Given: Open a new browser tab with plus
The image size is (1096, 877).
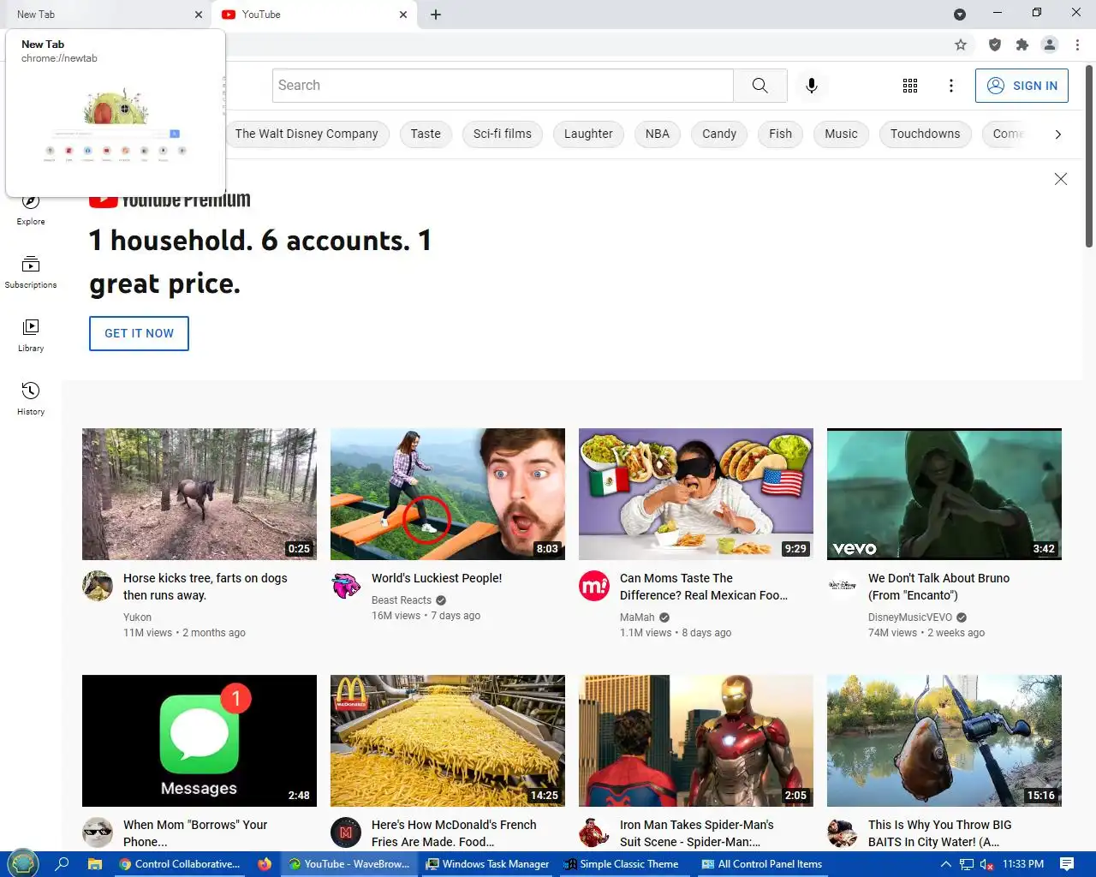Looking at the screenshot, I should coord(436,15).
